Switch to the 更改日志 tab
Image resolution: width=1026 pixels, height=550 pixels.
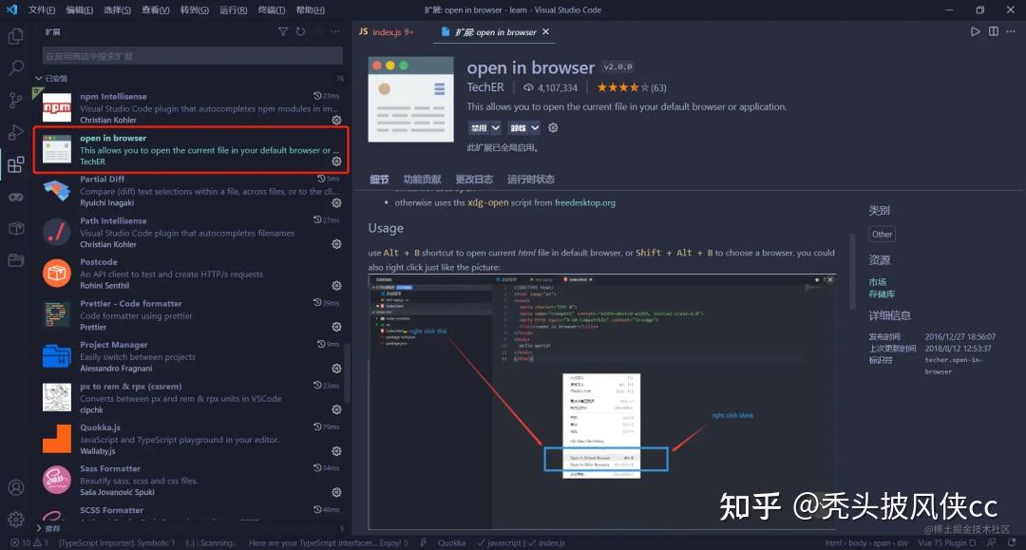tap(474, 180)
